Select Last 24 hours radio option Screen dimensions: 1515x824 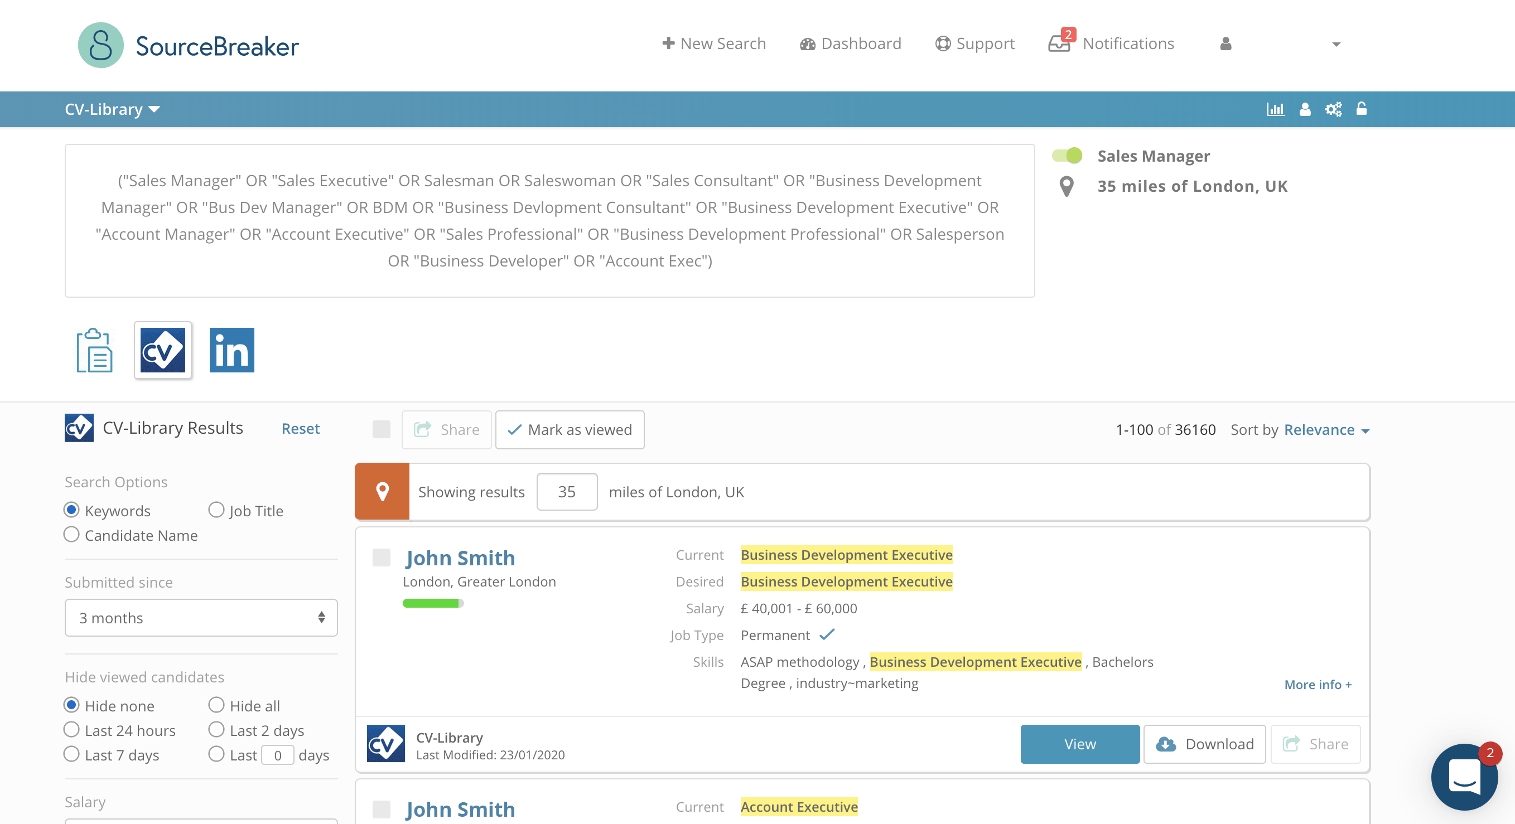72,730
